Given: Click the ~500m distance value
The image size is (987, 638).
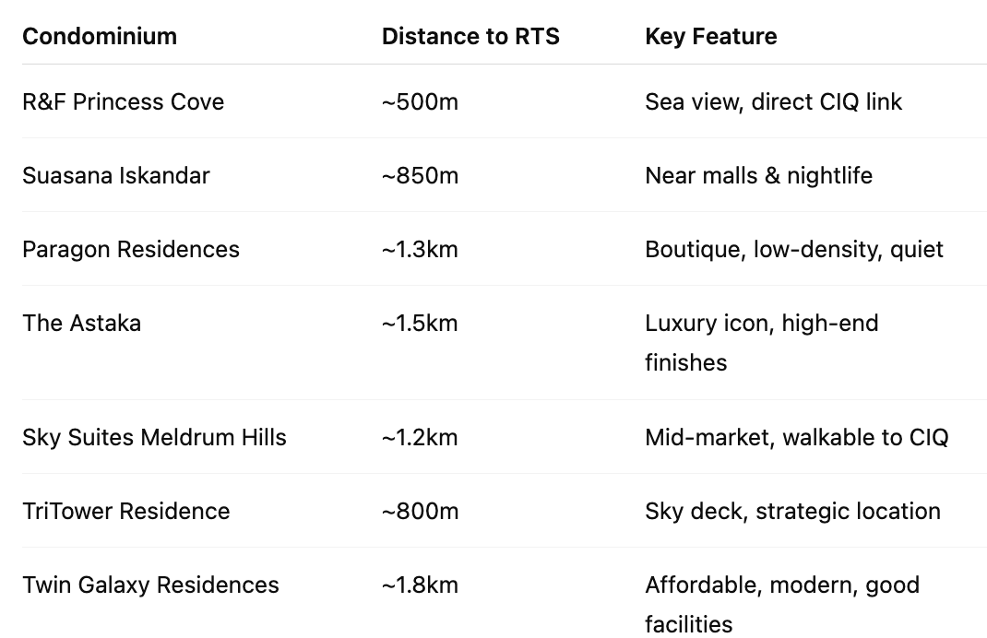Looking at the screenshot, I should (x=420, y=102).
